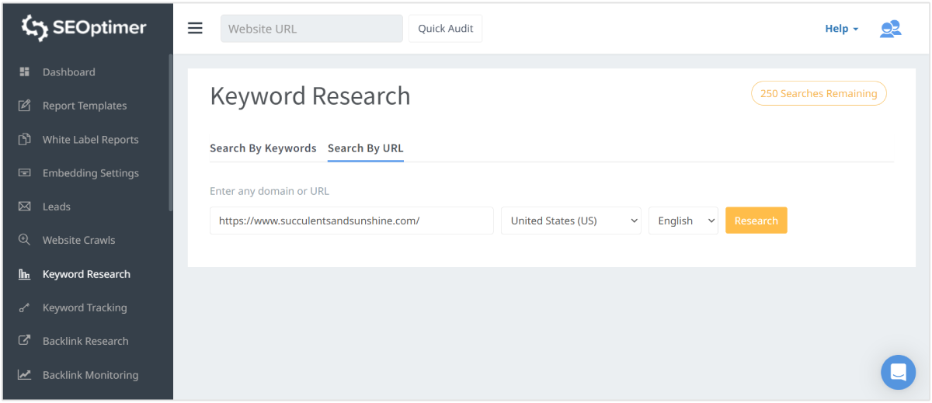This screenshot has width=932, height=403.
Task: Click the Leads envelope icon
Action: click(25, 207)
